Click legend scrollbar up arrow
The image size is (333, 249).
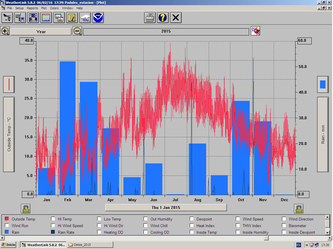pyautogui.click(x=327, y=217)
